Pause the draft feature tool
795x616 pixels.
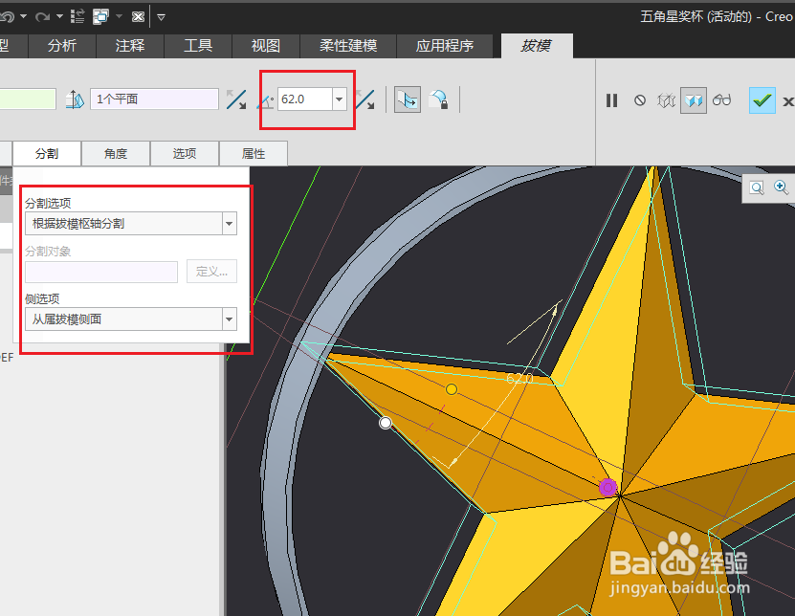click(x=611, y=100)
